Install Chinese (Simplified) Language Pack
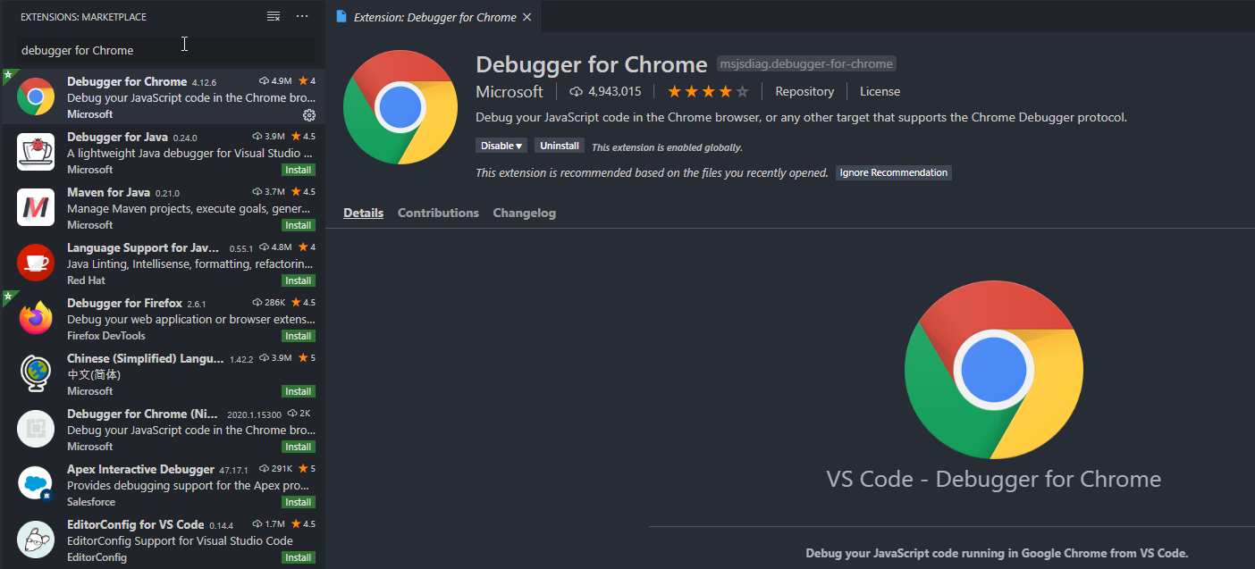Viewport: 1255px width, 569px height. [299, 391]
